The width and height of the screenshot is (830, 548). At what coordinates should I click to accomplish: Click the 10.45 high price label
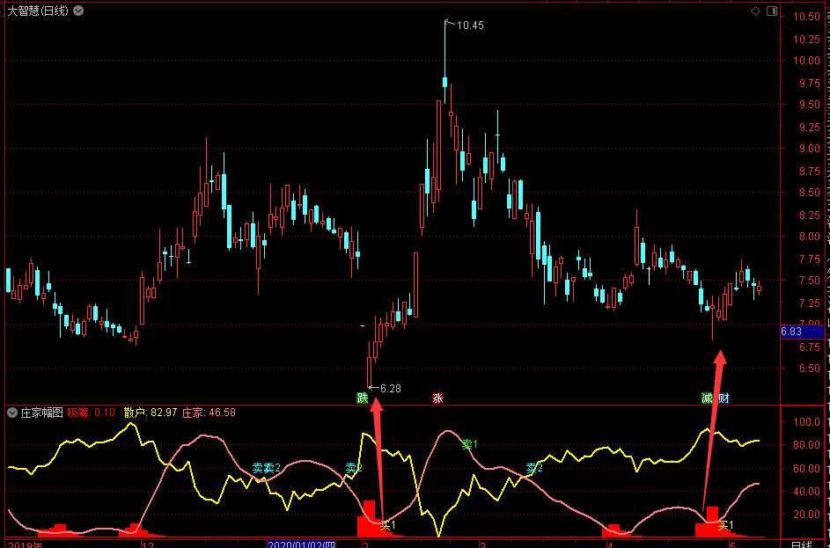click(x=470, y=25)
